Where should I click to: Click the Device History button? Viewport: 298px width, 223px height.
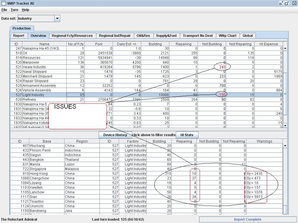pos(115,135)
